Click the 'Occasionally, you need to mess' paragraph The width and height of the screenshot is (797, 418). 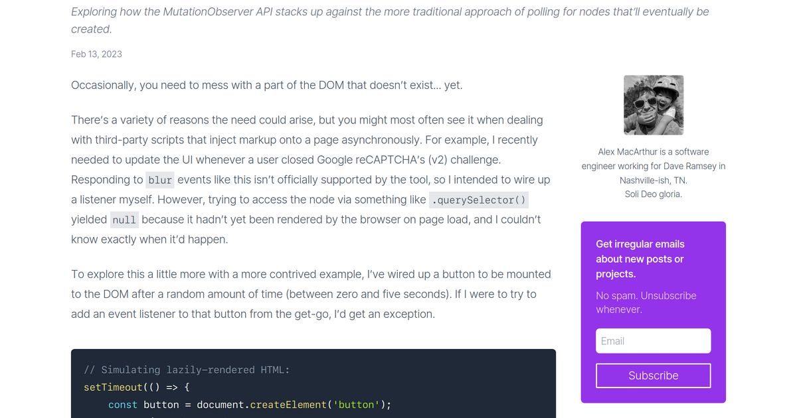point(266,85)
